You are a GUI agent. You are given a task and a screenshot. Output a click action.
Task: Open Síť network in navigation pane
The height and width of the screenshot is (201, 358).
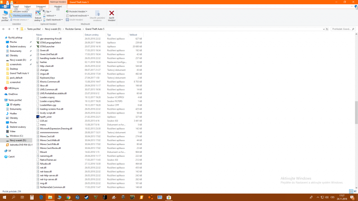[10, 151]
